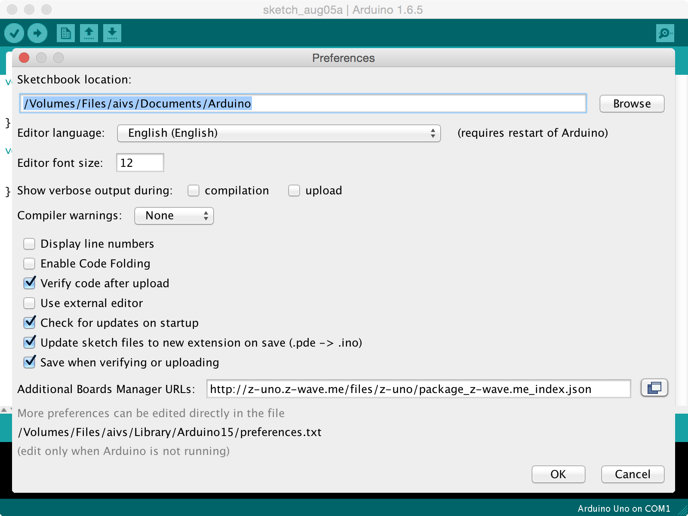The height and width of the screenshot is (516, 688).
Task: Enable Display line numbers
Action: 29,244
